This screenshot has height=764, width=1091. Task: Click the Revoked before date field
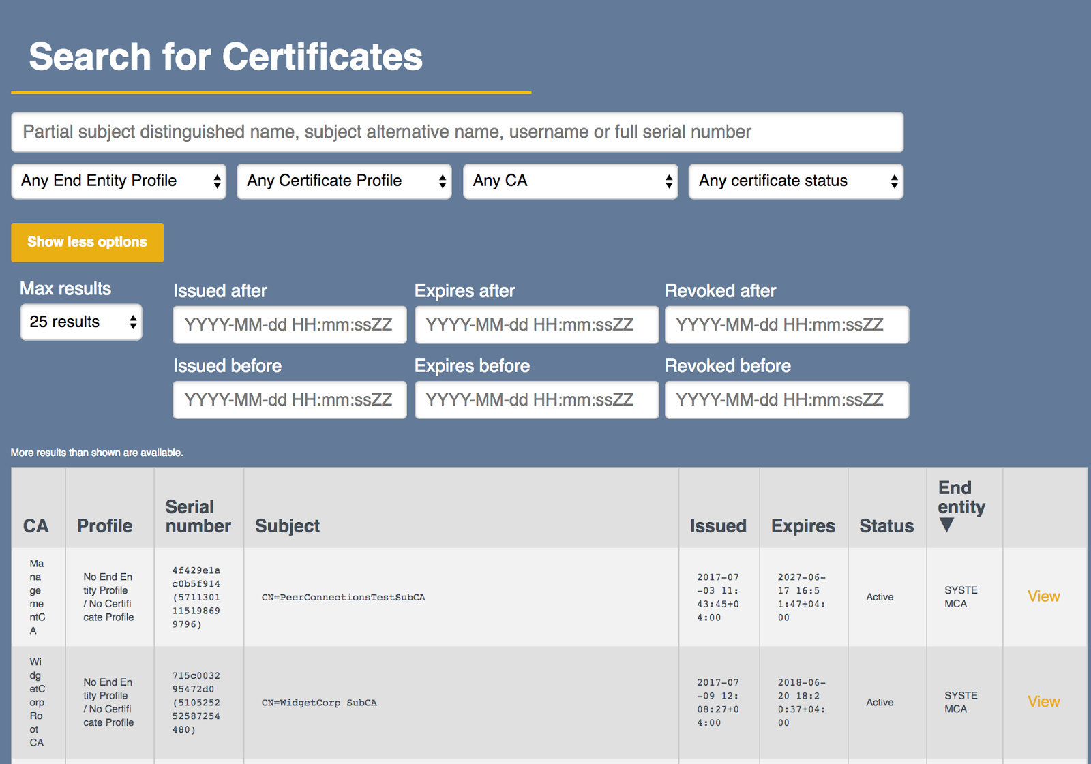pos(786,399)
